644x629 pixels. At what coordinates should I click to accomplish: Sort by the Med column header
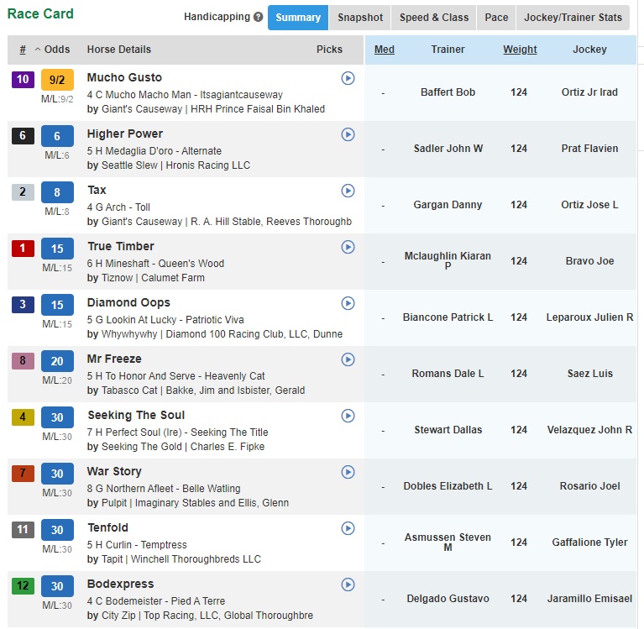coord(384,50)
